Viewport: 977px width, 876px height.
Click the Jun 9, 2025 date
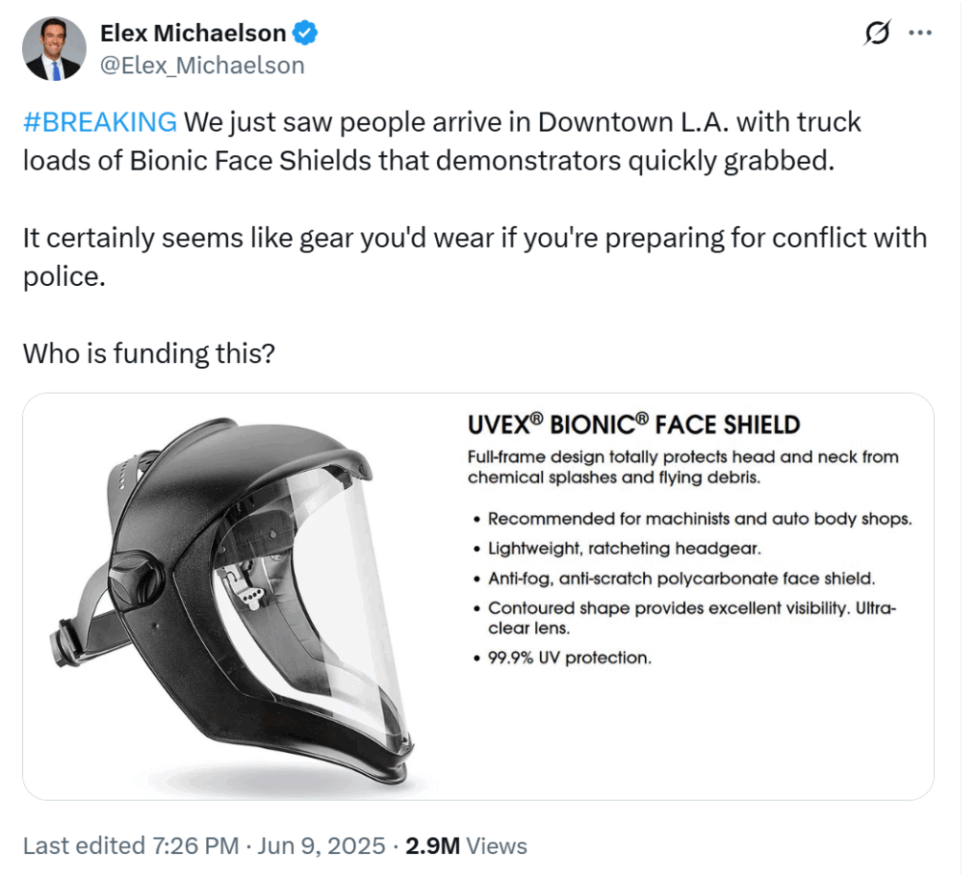pos(322,845)
